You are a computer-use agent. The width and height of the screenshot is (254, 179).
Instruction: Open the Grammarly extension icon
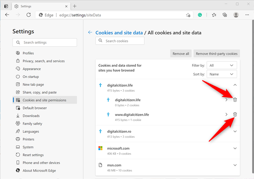click(200, 15)
